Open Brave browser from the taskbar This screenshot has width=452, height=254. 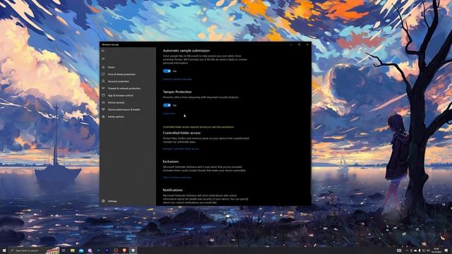pos(124,250)
